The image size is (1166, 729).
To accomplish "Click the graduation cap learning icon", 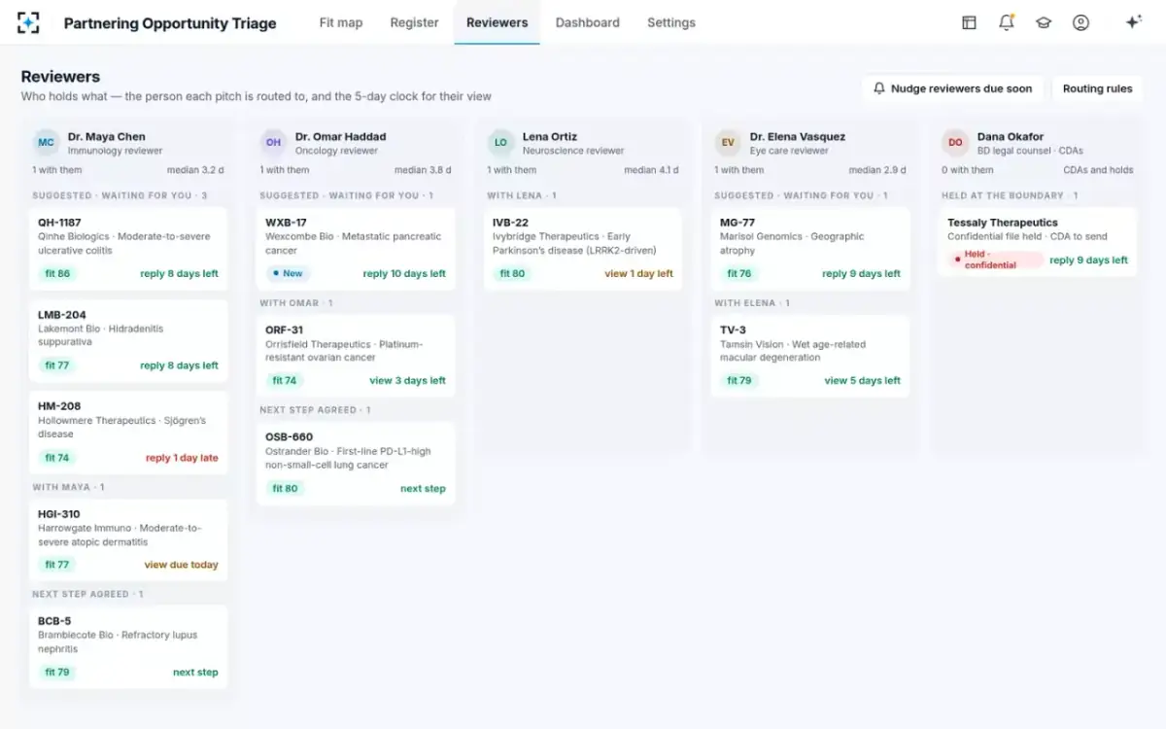I will coord(1044,22).
